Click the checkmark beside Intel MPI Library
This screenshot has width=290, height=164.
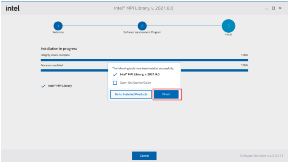(43, 86)
